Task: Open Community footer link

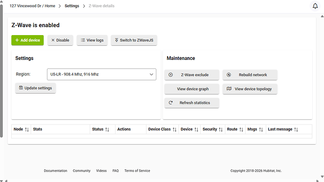Action: (x=81, y=171)
